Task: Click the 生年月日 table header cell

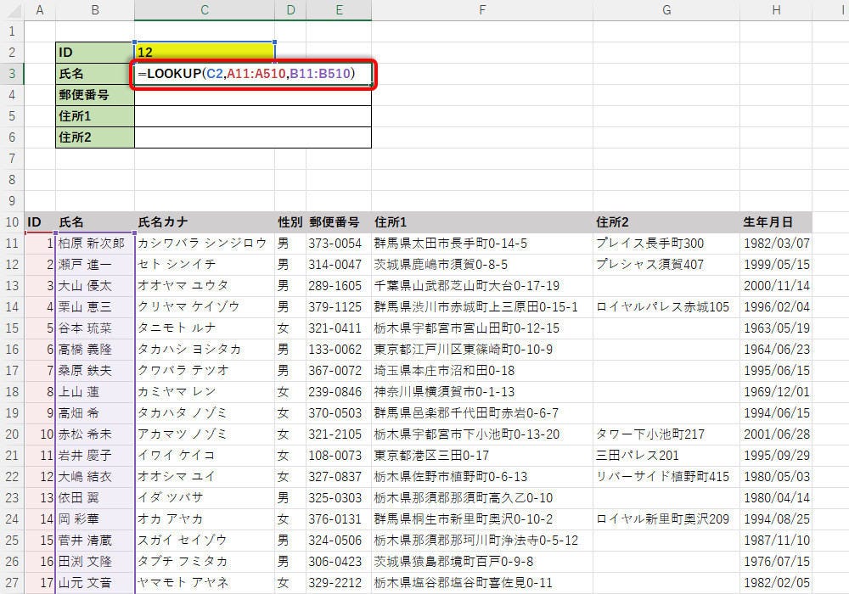Action: tap(776, 222)
